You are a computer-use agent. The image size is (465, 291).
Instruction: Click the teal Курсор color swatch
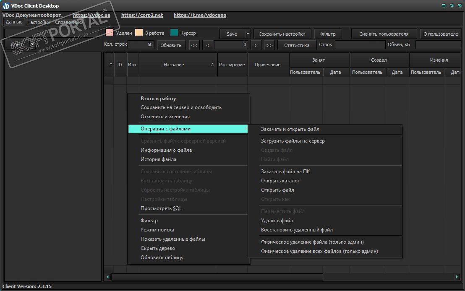click(x=174, y=33)
